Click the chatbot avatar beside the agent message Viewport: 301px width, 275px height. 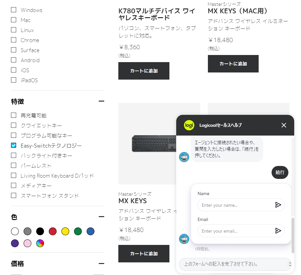coord(184,157)
